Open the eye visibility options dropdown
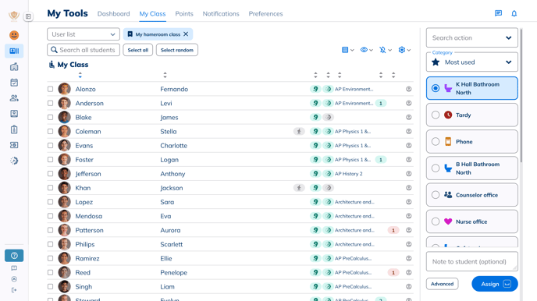The width and height of the screenshot is (537, 301). 366,50
